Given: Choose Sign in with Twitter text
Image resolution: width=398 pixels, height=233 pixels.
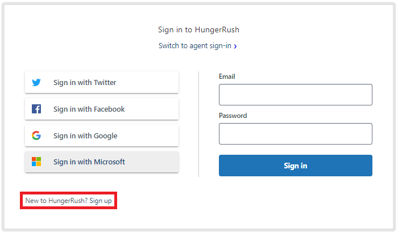Looking at the screenshot, I should click(85, 83).
